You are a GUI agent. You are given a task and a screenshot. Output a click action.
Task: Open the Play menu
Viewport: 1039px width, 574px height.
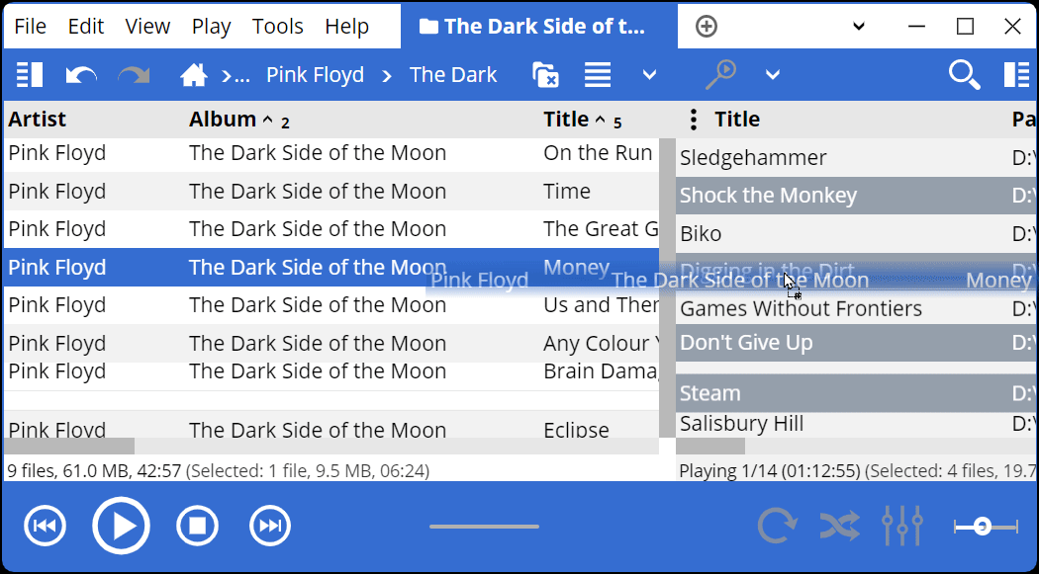point(211,27)
